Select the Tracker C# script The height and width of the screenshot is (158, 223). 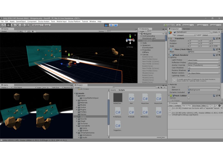[x=159, y=112]
